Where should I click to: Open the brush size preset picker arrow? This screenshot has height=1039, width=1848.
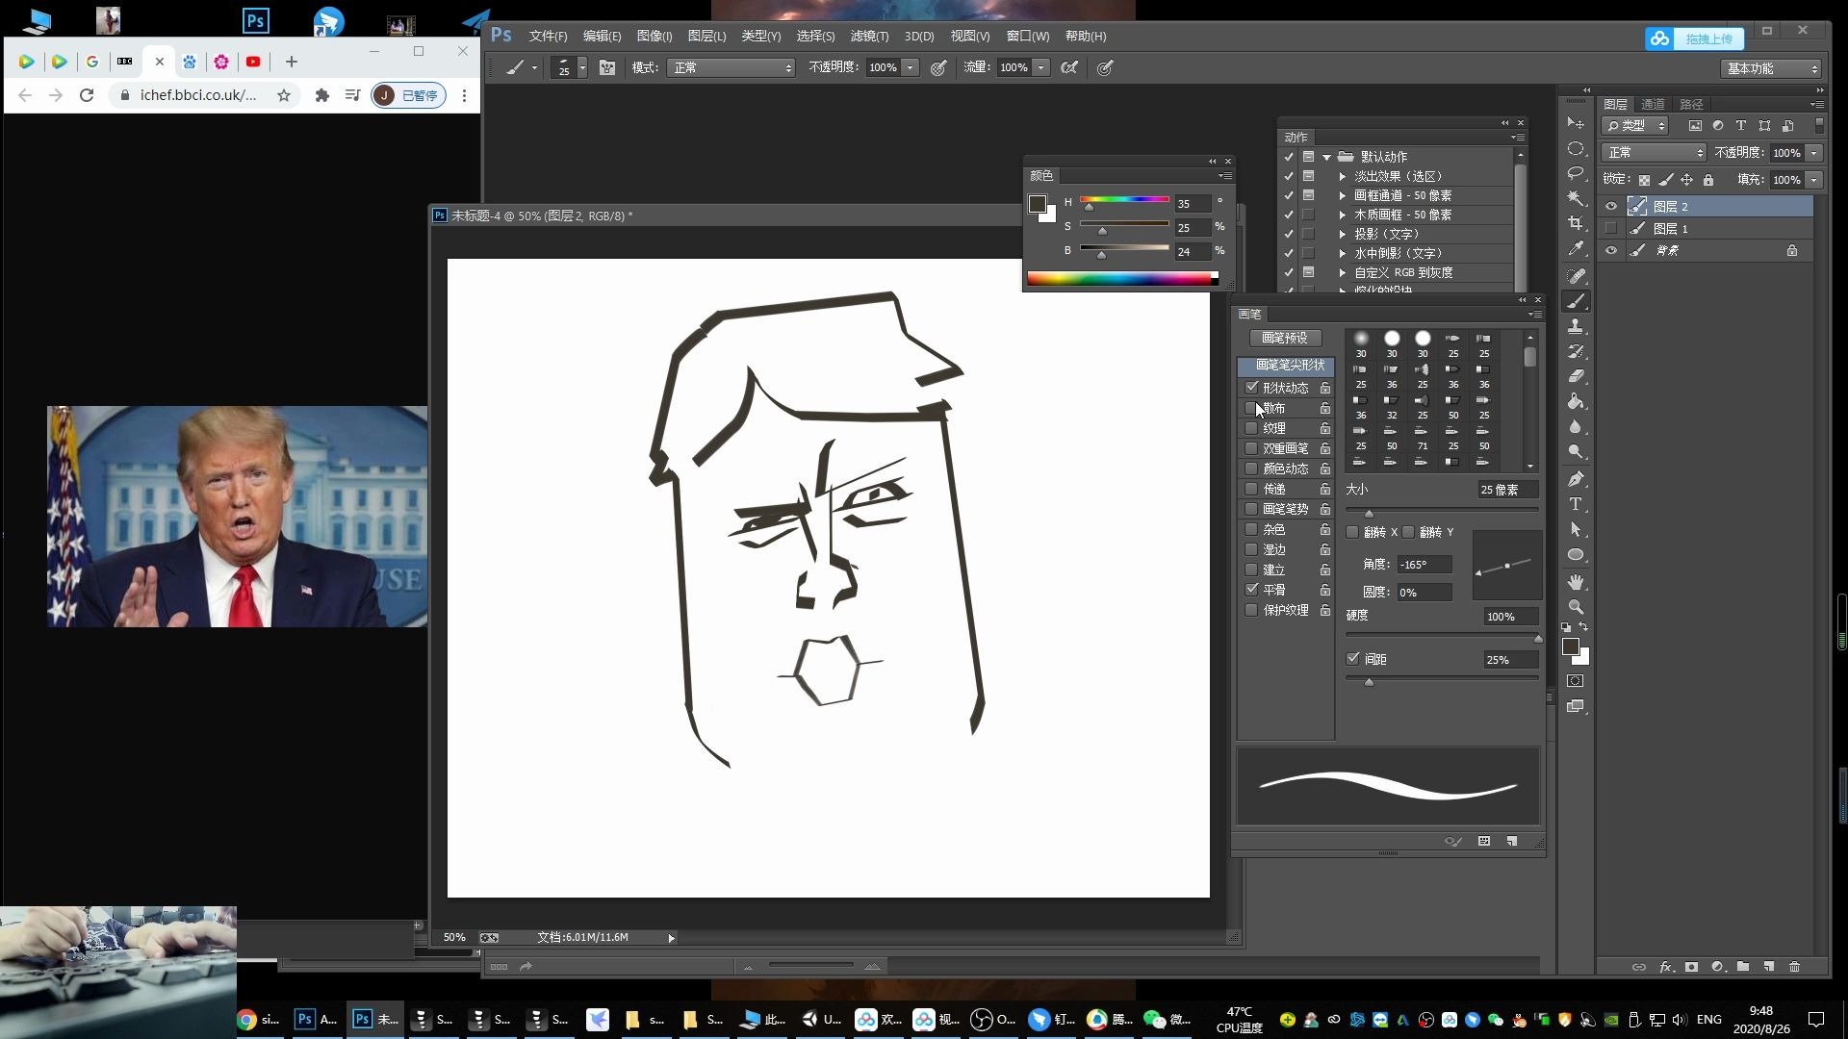pos(582,67)
